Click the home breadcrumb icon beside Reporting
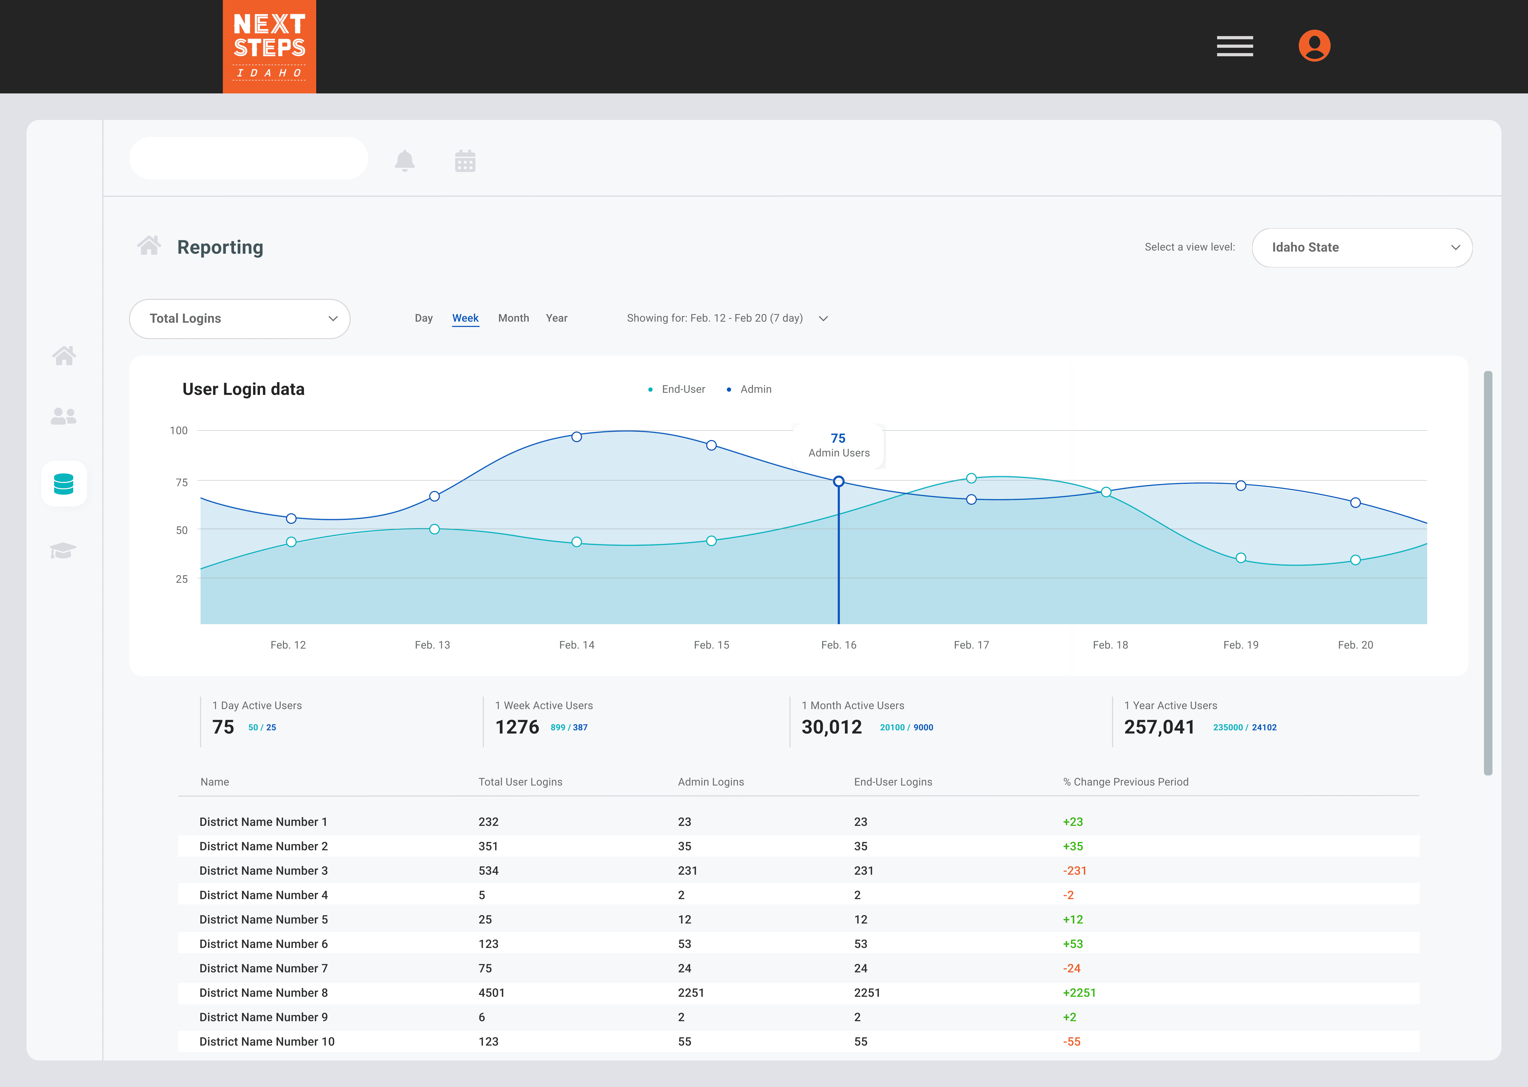Viewport: 1528px width, 1087px height. pyautogui.click(x=149, y=246)
